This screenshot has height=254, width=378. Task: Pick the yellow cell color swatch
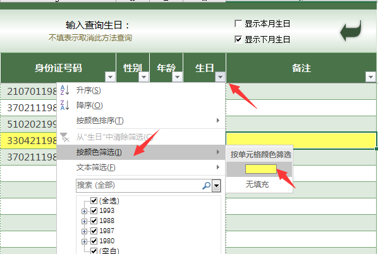pyautogui.click(x=260, y=169)
